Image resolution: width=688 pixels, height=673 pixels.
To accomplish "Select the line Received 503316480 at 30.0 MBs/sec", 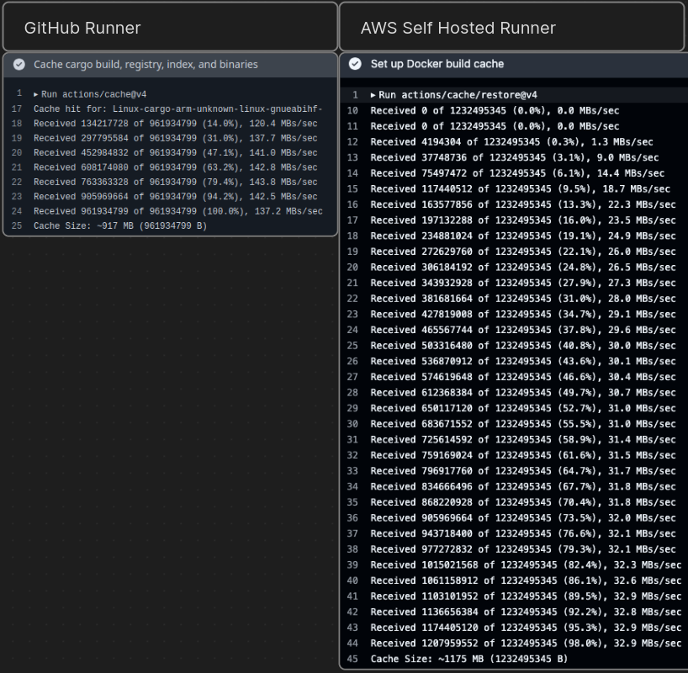I will click(x=523, y=346).
